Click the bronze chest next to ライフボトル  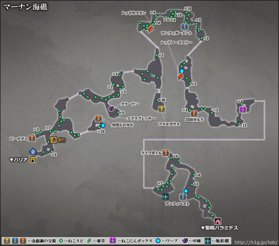coord(166,153)
